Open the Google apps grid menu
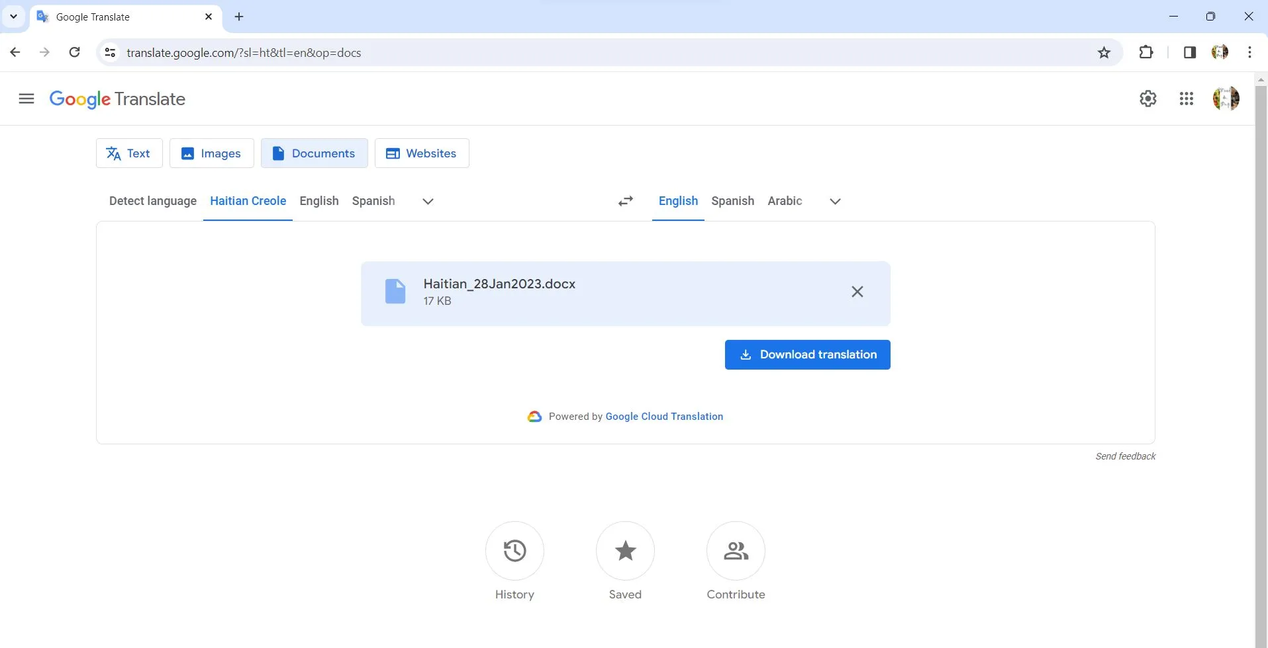This screenshot has width=1268, height=648. pyautogui.click(x=1186, y=99)
